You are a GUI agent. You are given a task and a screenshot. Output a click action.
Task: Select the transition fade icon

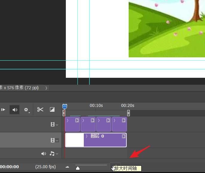(x=52, y=110)
